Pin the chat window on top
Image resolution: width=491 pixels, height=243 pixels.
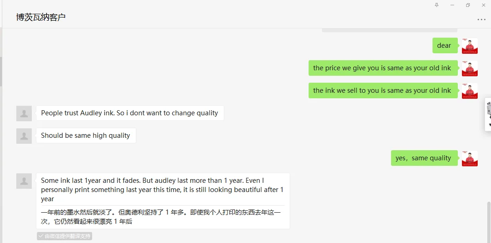(437, 5)
